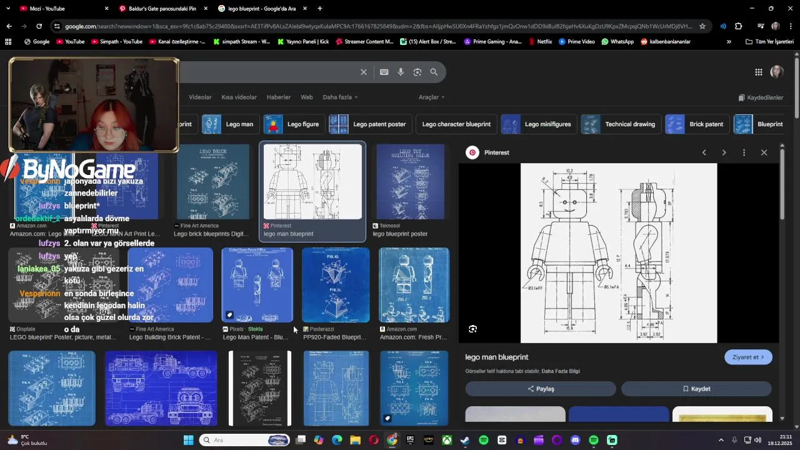Open Chrome extensions puzzle icon
Image resolution: width=800 pixels, height=450 pixels.
[x=738, y=26]
